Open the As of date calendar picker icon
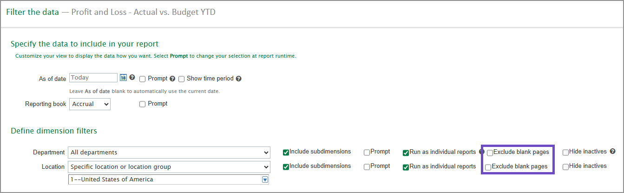The width and height of the screenshot is (624, 193). click(124, 78)
